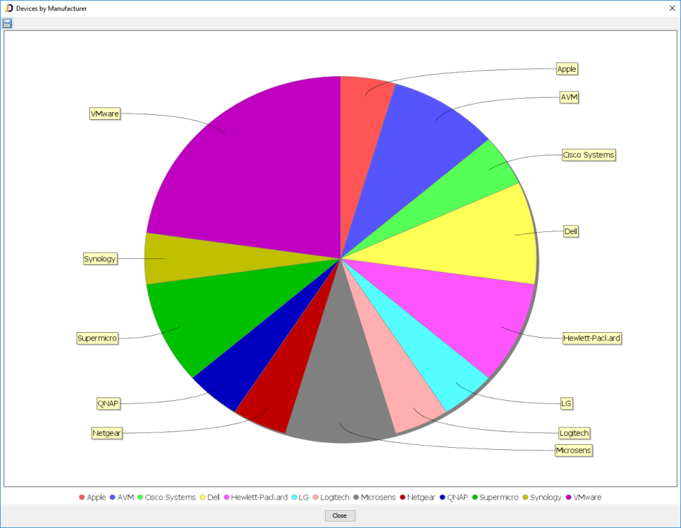Select the Cisco Systems chart label
The height and width of the screenshot is (528, 681).
click(x=589, y=155)
